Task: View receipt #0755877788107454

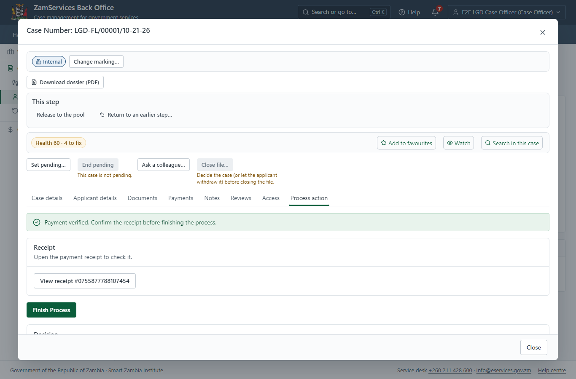Action: pos(85,281)
